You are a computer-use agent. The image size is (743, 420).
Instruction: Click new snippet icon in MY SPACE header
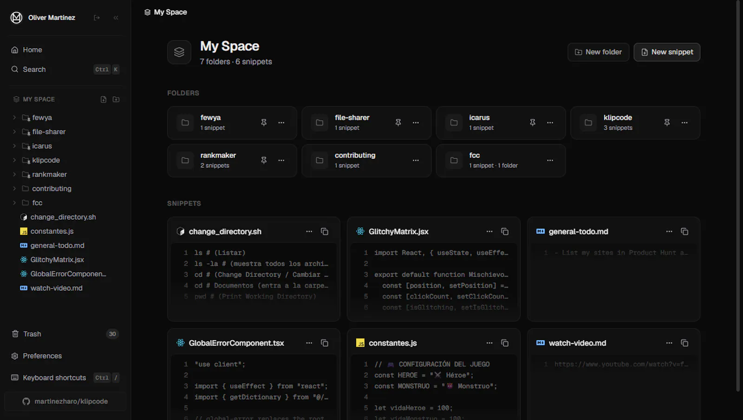pyautogui.click(x=104, y=99)
